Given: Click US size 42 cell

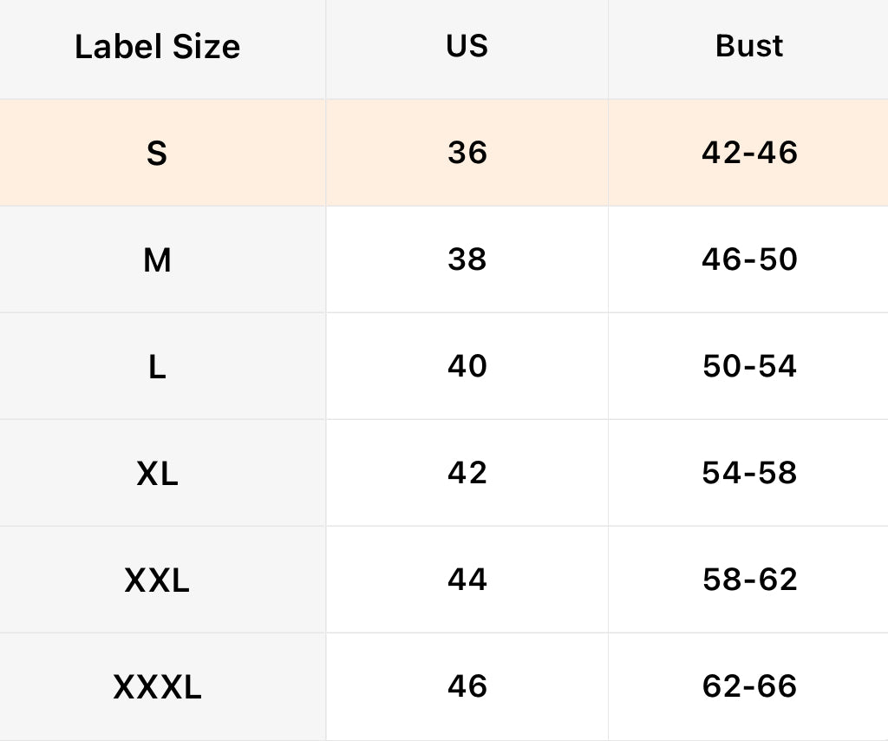Looking at the screenshot, I should pos(467,474).
